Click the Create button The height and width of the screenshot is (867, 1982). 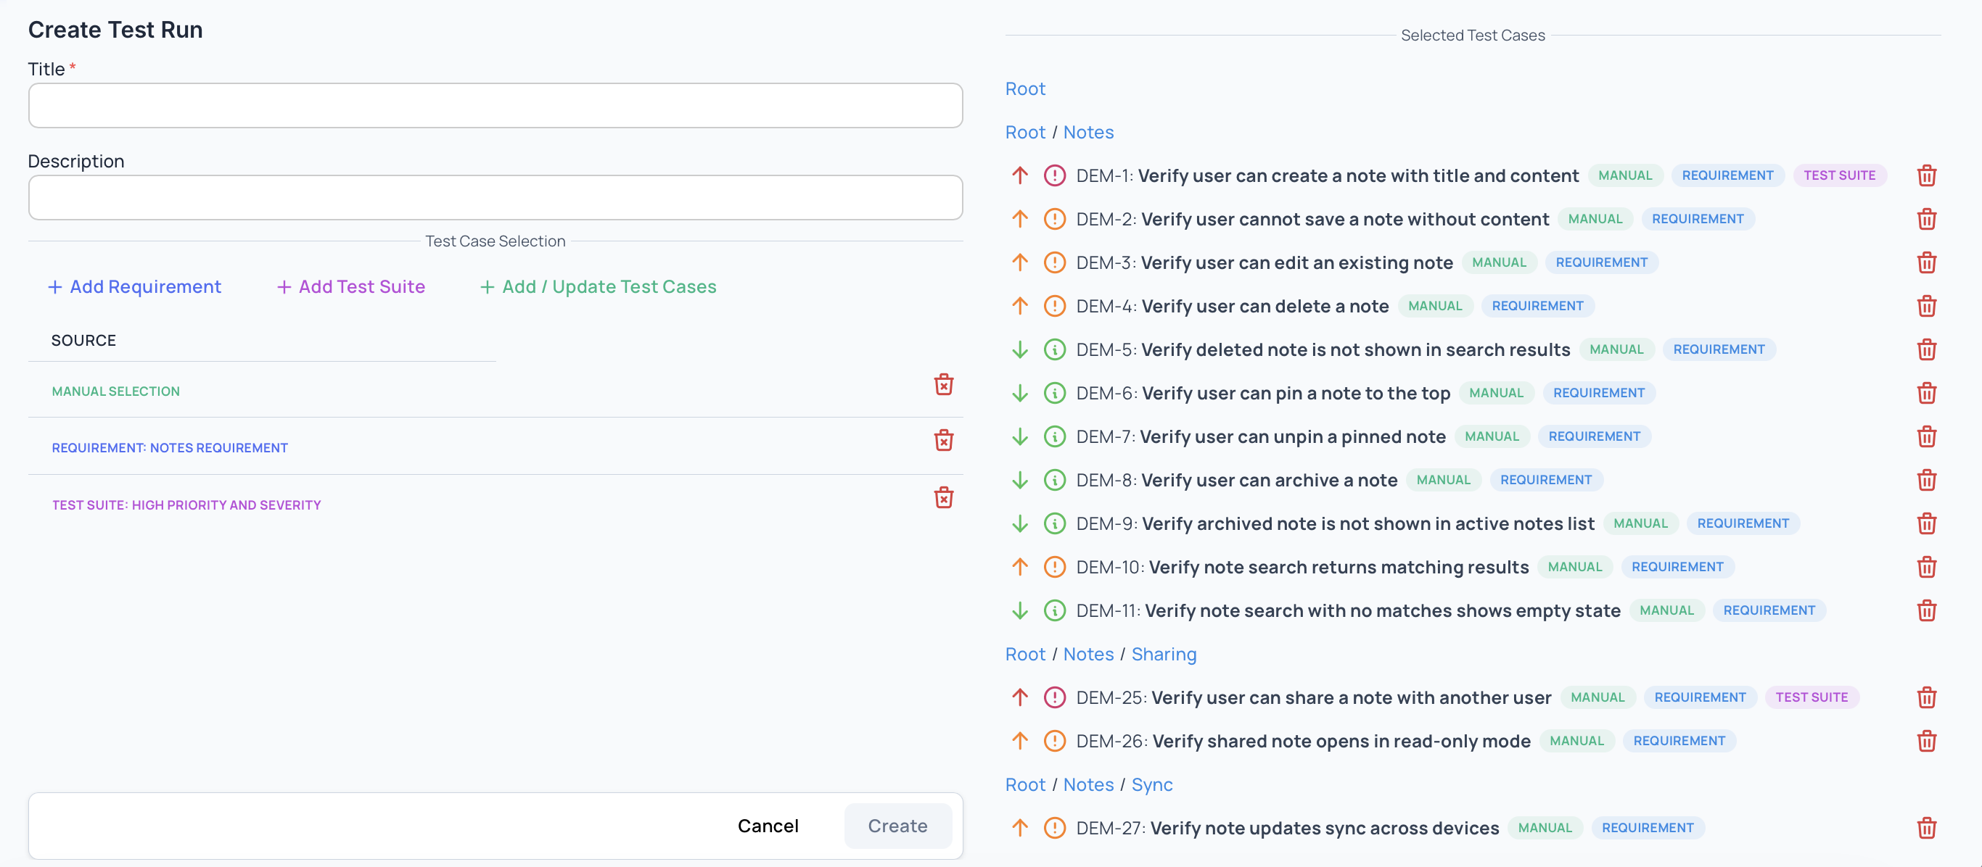[897, 826]
